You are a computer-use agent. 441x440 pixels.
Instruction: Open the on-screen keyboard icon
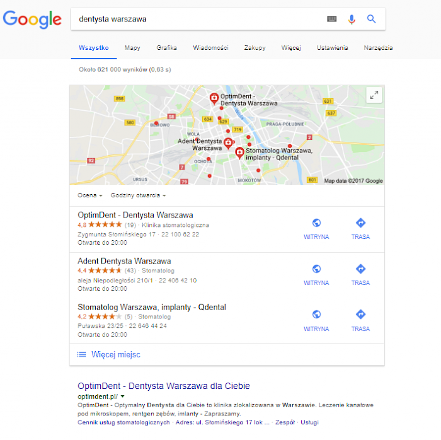pos(331,19)
